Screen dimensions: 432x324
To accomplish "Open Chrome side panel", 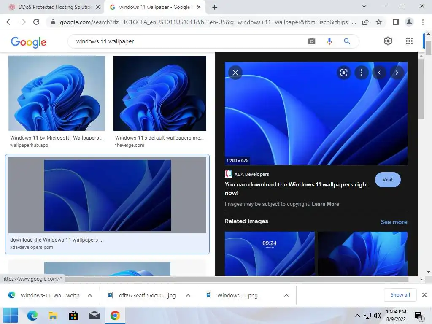I will pos(396,22).
